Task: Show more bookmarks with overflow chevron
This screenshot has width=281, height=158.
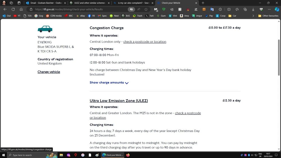Action: click(x=253, y=16)
